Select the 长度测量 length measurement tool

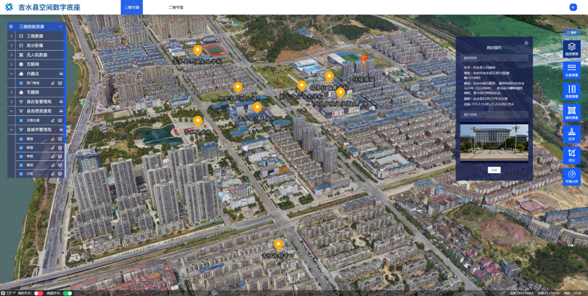572,70
